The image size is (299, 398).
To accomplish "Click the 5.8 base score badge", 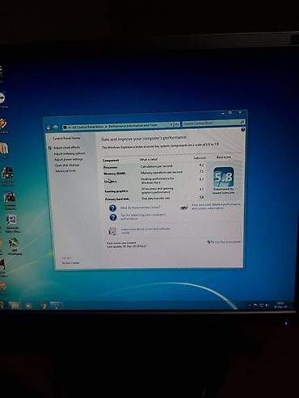I will click(x=224, y=177).
